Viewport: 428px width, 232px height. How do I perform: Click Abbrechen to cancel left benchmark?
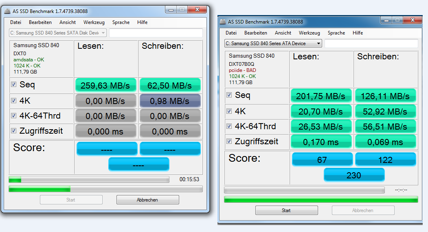click(x=148, y=199)
